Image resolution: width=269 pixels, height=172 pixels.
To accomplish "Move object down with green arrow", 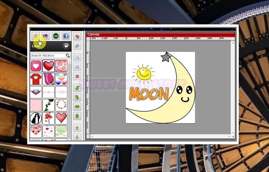I will [x=77, y=137].
